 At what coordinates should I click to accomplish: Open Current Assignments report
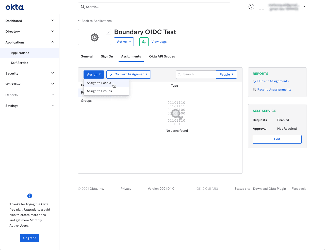point(273,81)
